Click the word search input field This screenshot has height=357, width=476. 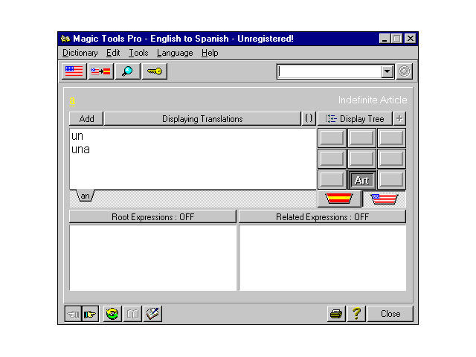click(329, 71)
